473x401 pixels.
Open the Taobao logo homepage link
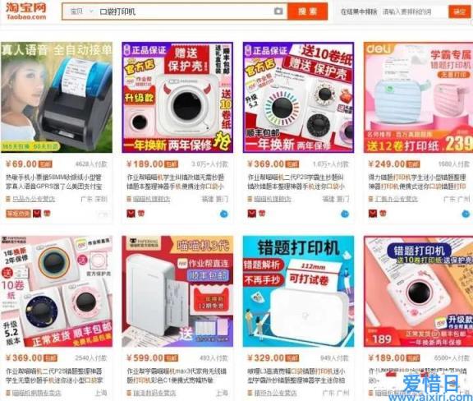click(x=26, y=12)
